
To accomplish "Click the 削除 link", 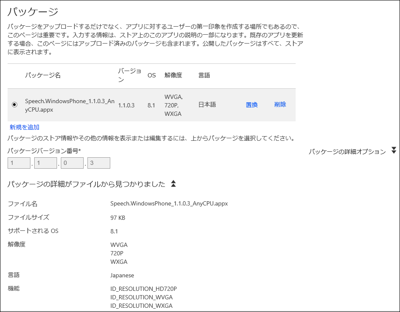I will point(280,104).
